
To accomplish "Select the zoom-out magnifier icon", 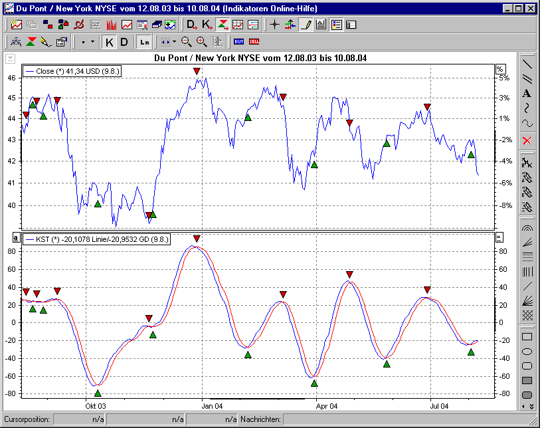I will (187, 41).
